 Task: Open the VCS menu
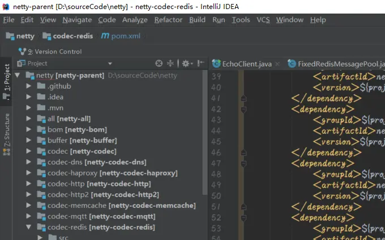click(263, 20)
